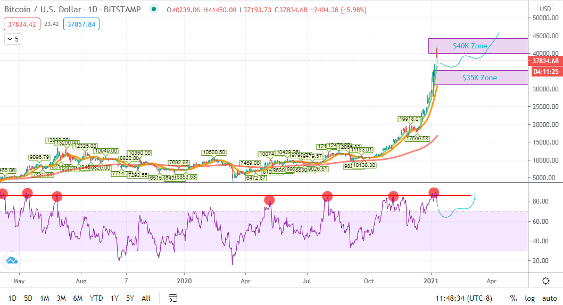Click the 10350.00 pivot label
563x305 pixels.
click(x=139, y=153)
